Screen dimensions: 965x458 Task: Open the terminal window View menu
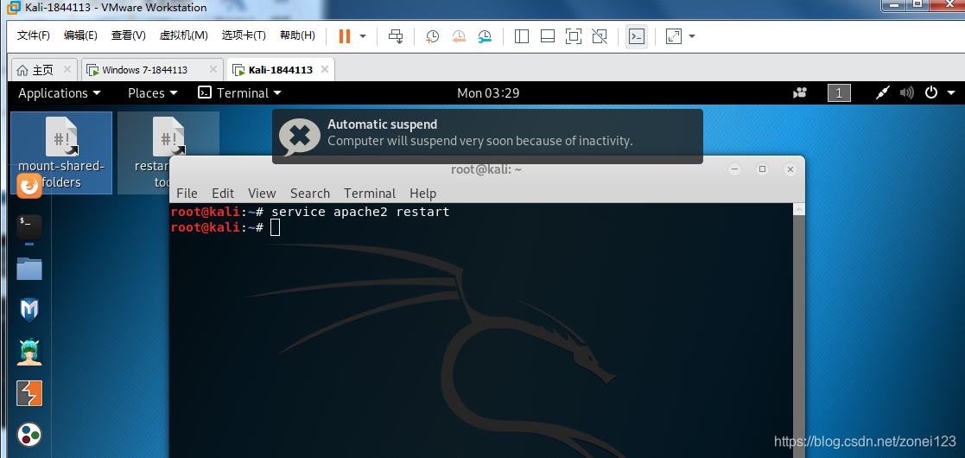262,194
